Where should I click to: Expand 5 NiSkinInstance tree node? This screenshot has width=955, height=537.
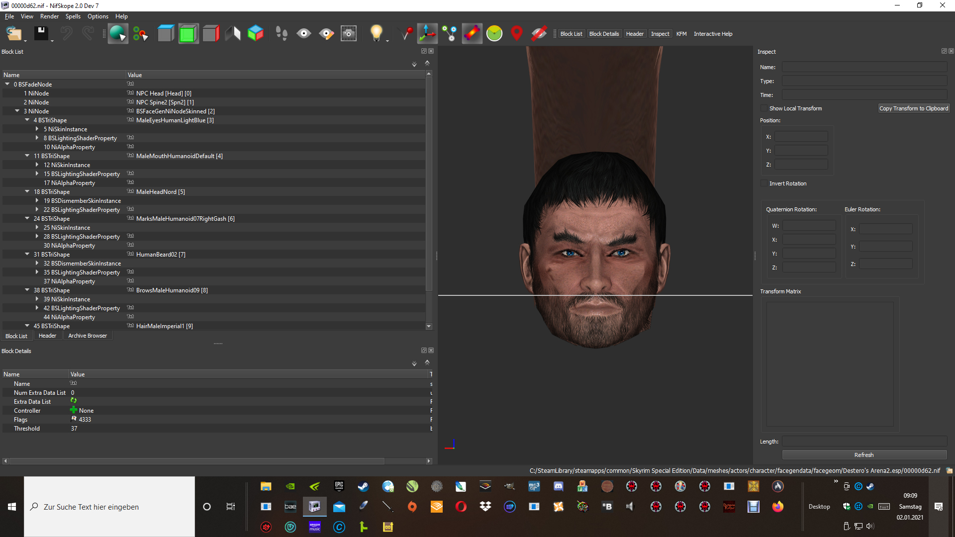[37, 129]
